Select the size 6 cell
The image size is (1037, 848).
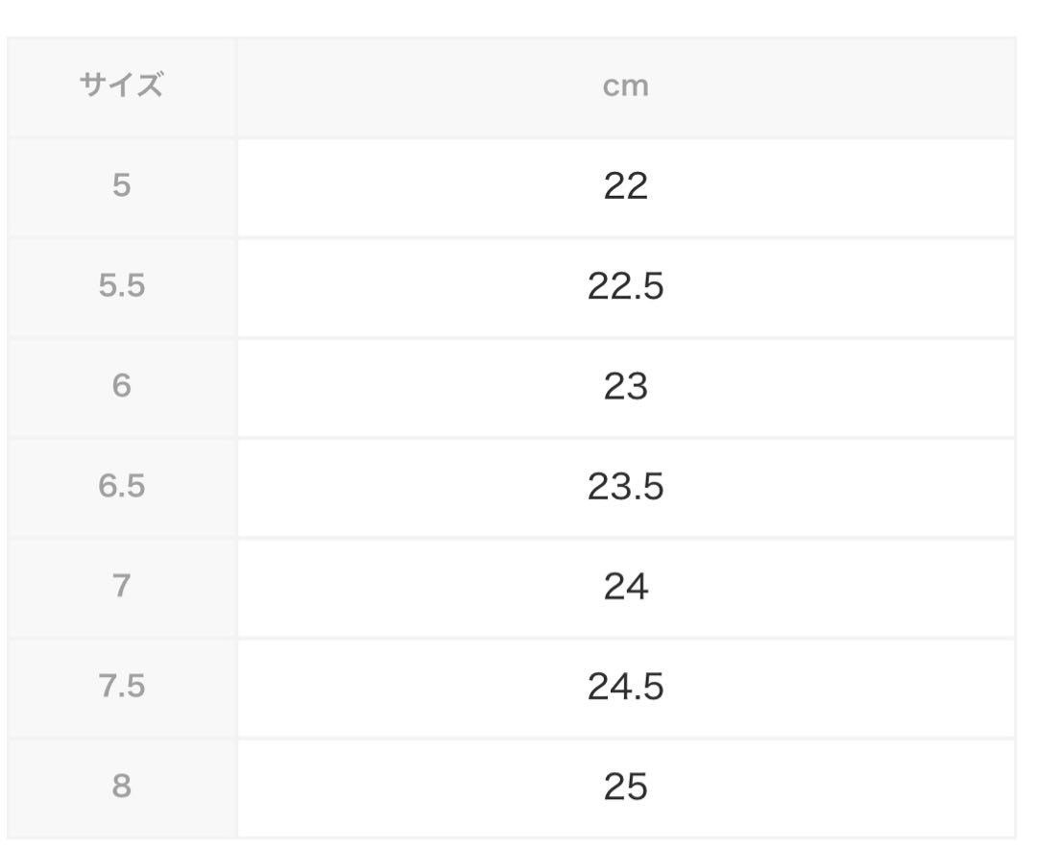click(122, 388)
